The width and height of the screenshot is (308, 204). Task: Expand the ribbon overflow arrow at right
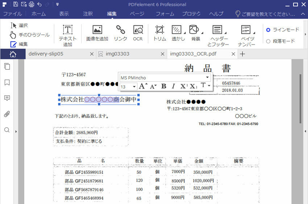pyautogui.click(x=305, y=34)
